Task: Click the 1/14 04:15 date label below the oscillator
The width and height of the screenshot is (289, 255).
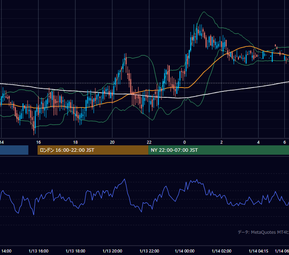Action: click(258, 251)
